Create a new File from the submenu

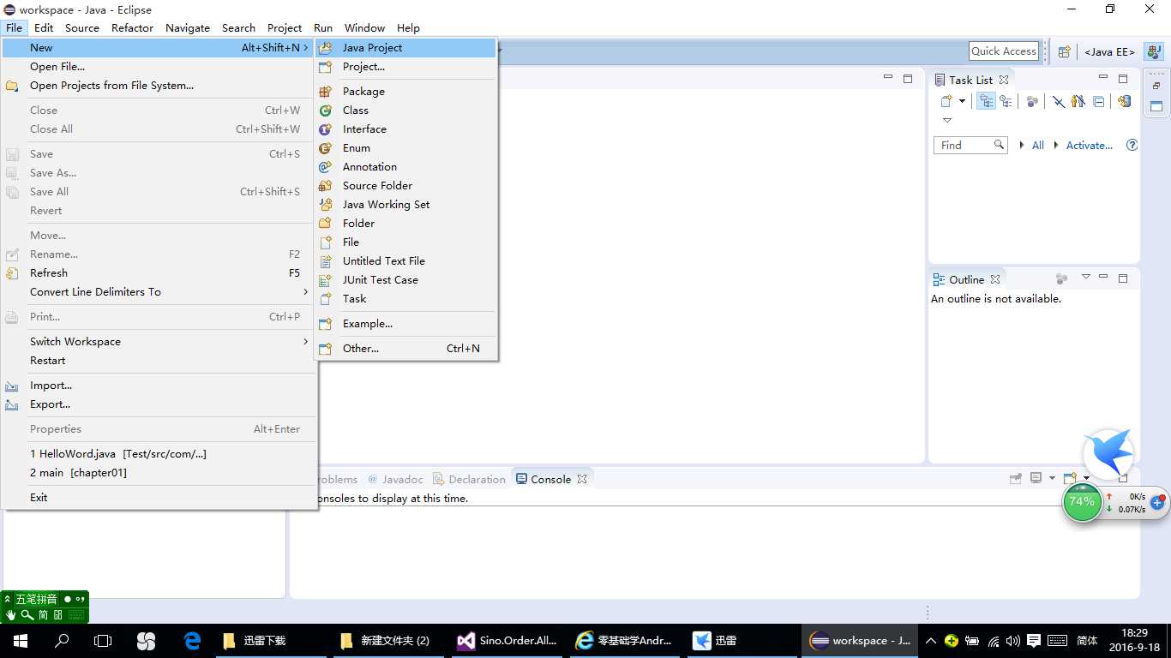pos(405,242)
